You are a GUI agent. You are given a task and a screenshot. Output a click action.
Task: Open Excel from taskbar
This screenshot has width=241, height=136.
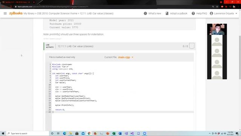(114, 133)
